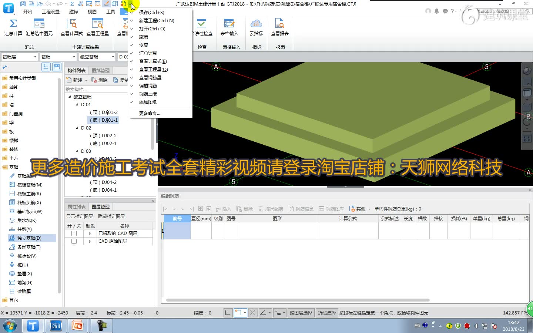Click the new project icon in quick access toolbar
This screenshot has height=333, width=533.
coord(31,4)
